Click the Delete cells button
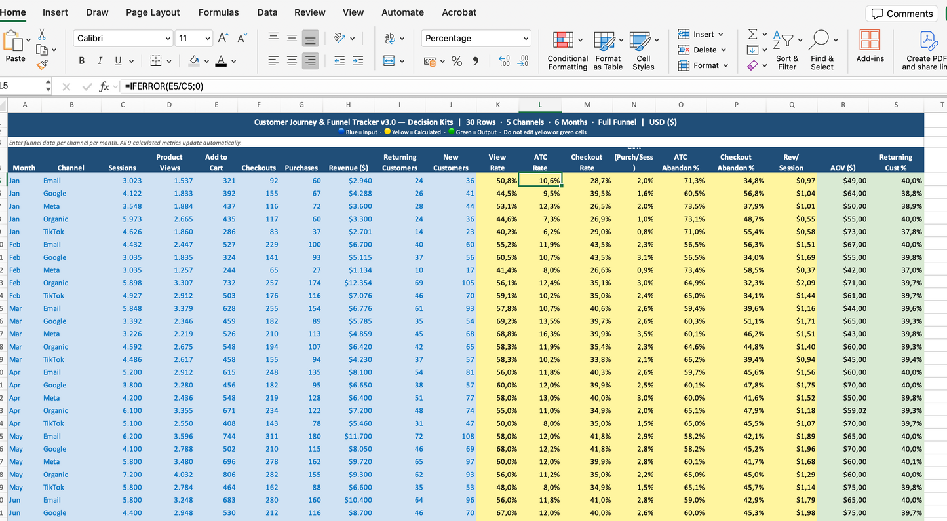 pos(702,50)
